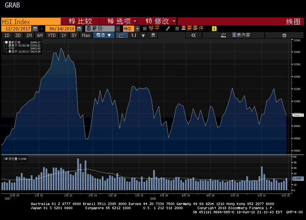Click the blue volume legend swatch
The height and width of the screenshot is (220, 306).
[6, 159]
